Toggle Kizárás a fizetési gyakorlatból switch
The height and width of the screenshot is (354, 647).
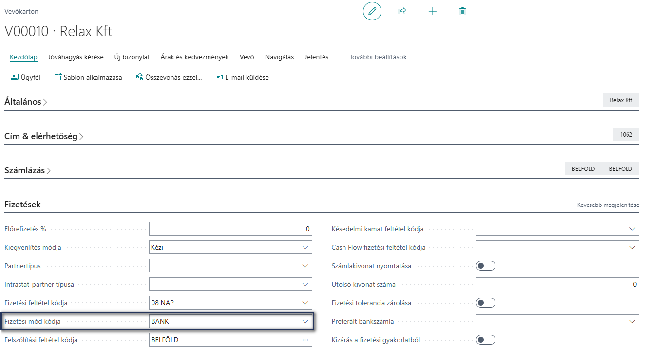[485, 340]
